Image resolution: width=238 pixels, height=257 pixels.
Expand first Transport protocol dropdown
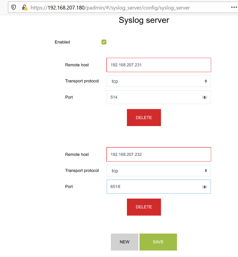pyautogui.click(x=158, y=81)
